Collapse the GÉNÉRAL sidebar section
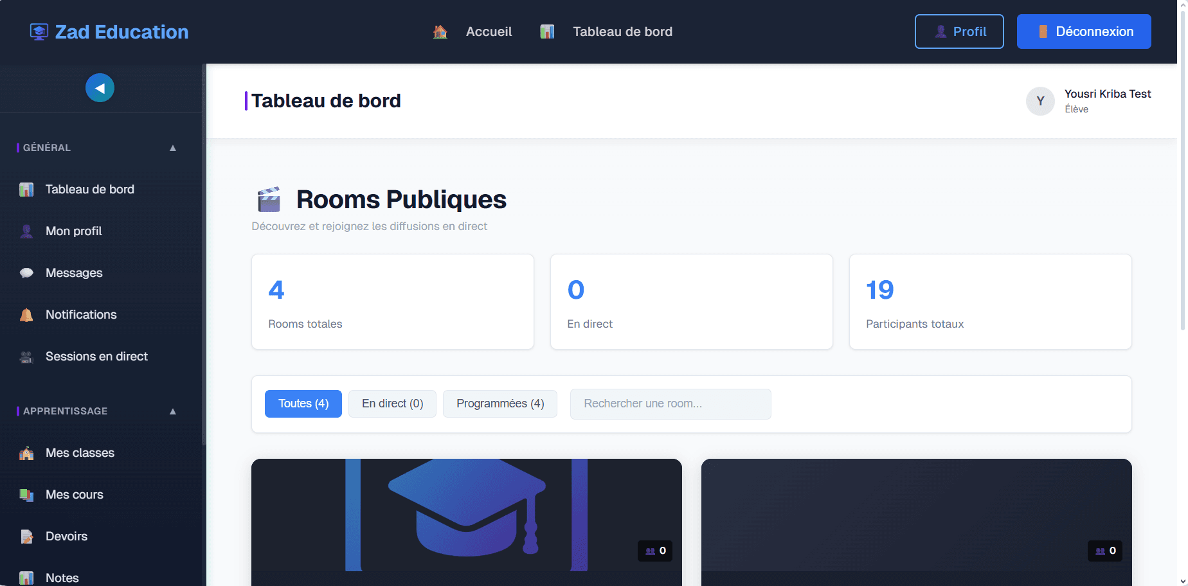This screenshot has height=586, width=1188. coord(172,148)
